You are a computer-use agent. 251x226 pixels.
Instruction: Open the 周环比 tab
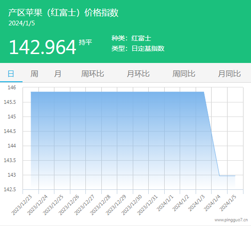click(x=92, y=74)
